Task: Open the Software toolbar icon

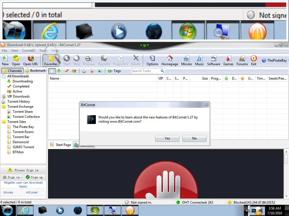Action: [214, 60]
